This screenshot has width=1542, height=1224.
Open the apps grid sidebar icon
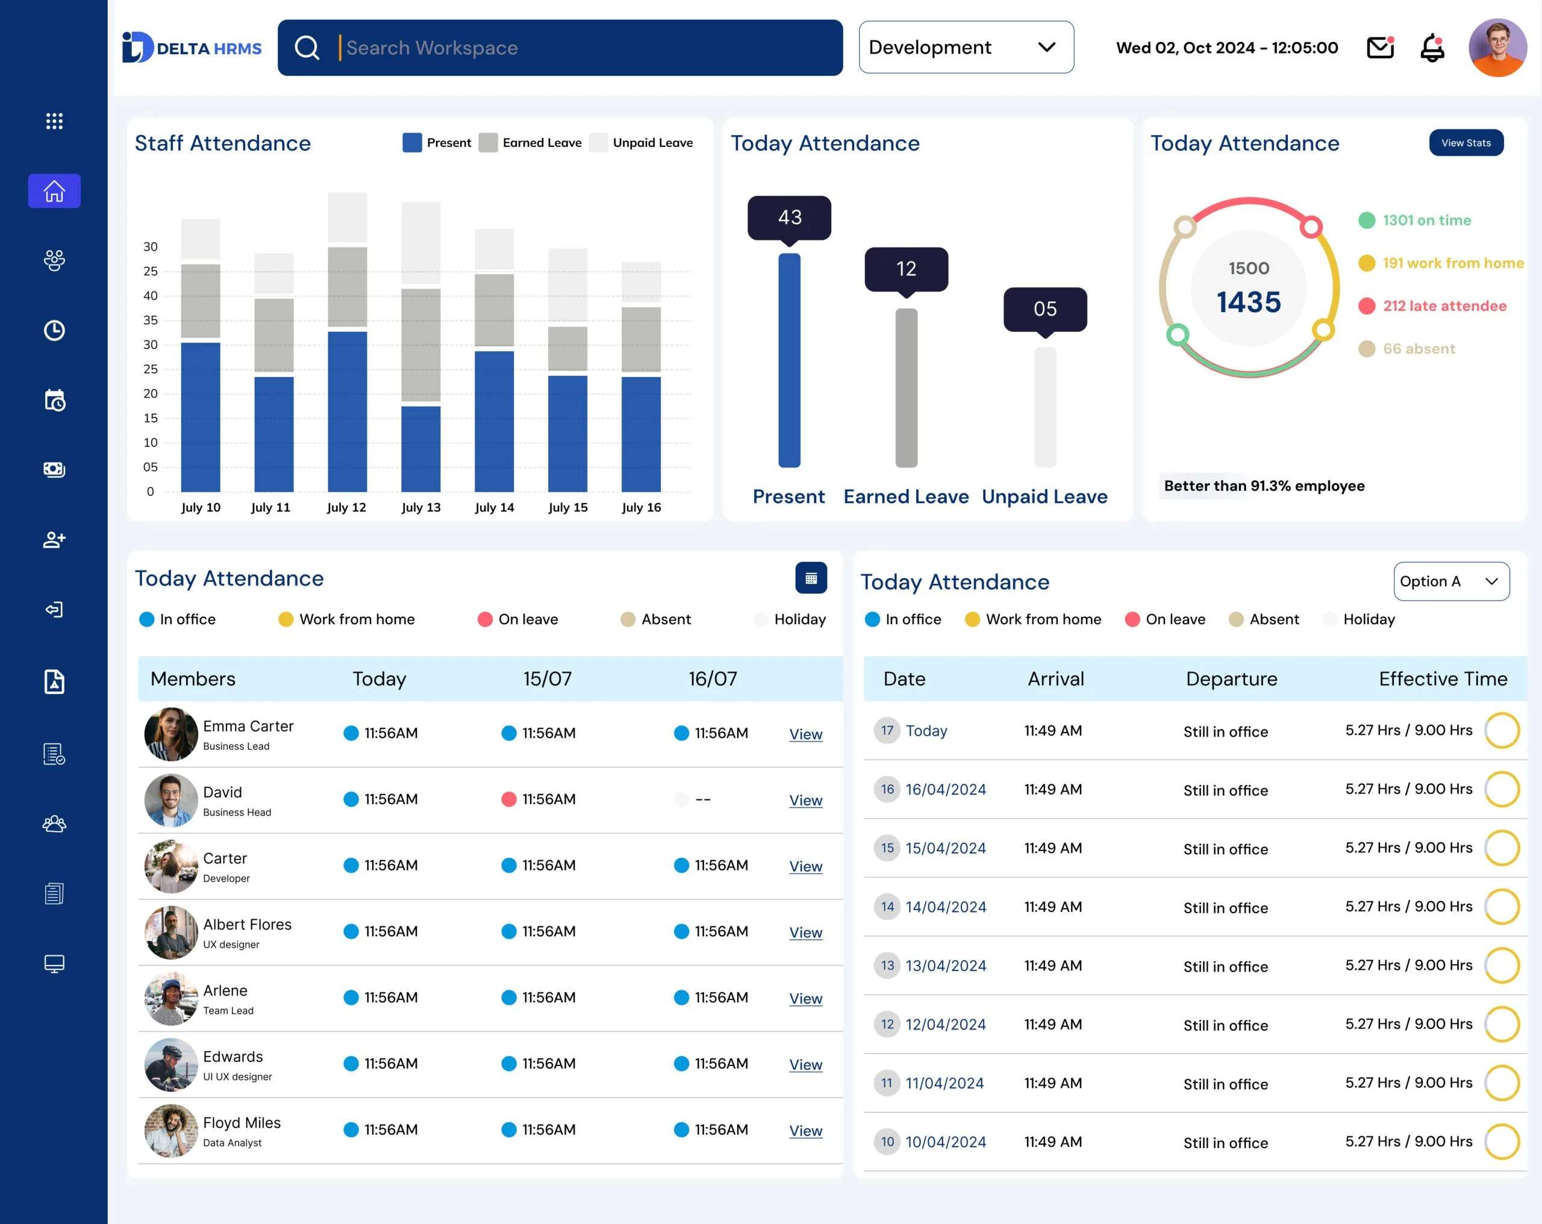click(x=54, y=121)
